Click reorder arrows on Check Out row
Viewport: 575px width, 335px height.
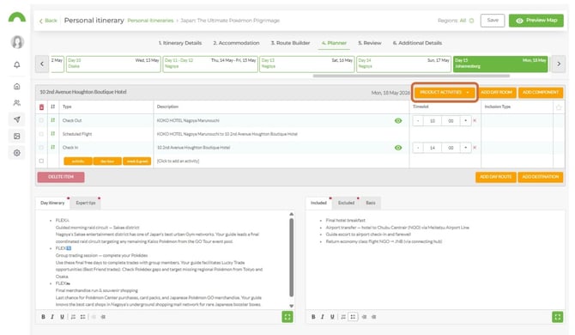(53, 120)
